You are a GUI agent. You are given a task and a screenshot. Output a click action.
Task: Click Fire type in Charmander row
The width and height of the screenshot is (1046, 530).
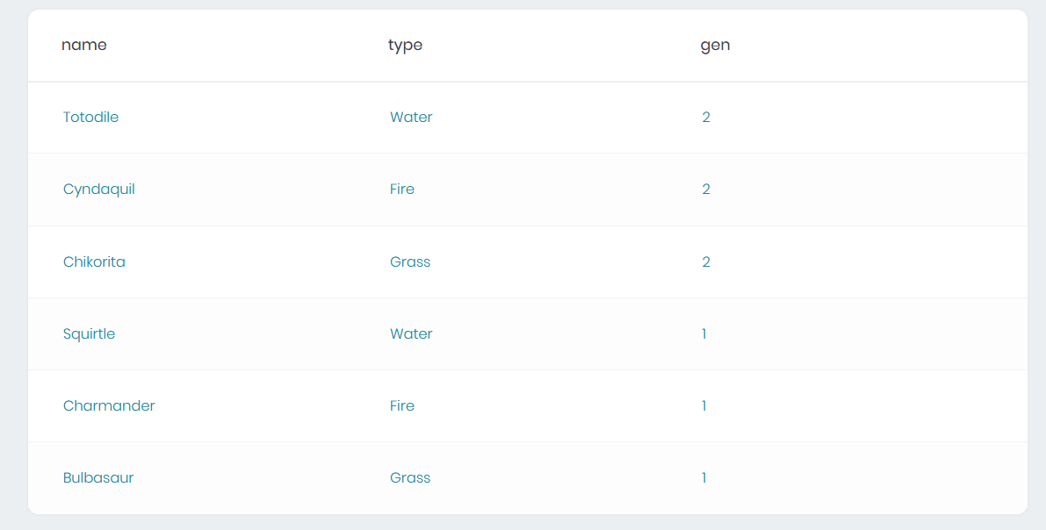[x=402, y=405]
